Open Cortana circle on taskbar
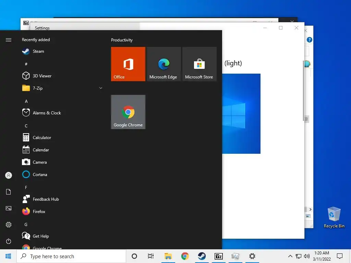The height and width of the screenshot is (263, 351). pos(134,256)
